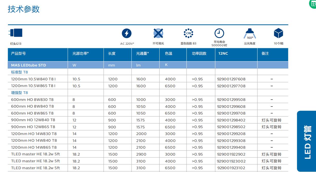Image resolution: width=316 pixels, height=172 pixels.
Task: Click the 160° beam angle icon
Action: tap(250, 34)
